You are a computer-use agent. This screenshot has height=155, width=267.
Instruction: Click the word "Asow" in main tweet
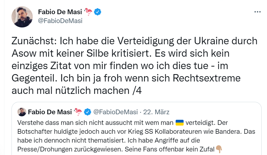[x=25, y=53]
